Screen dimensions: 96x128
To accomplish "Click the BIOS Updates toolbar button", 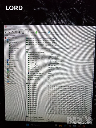I will [x=41, y=33].
